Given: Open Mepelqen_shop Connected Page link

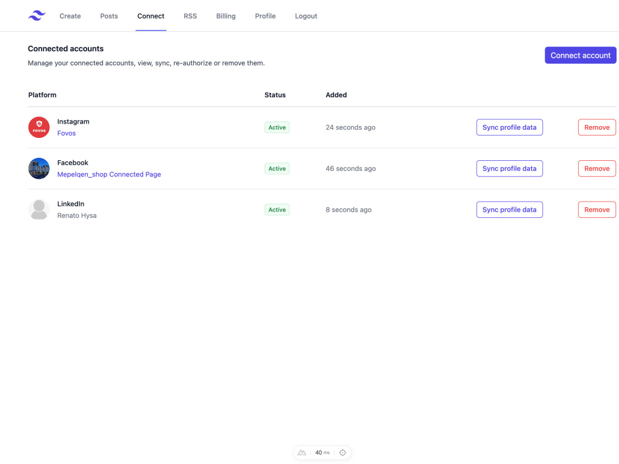Looking at the screenshot, I should point(109,174).
